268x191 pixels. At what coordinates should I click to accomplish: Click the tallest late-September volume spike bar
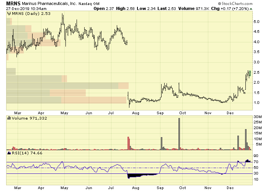click(179, 134)
